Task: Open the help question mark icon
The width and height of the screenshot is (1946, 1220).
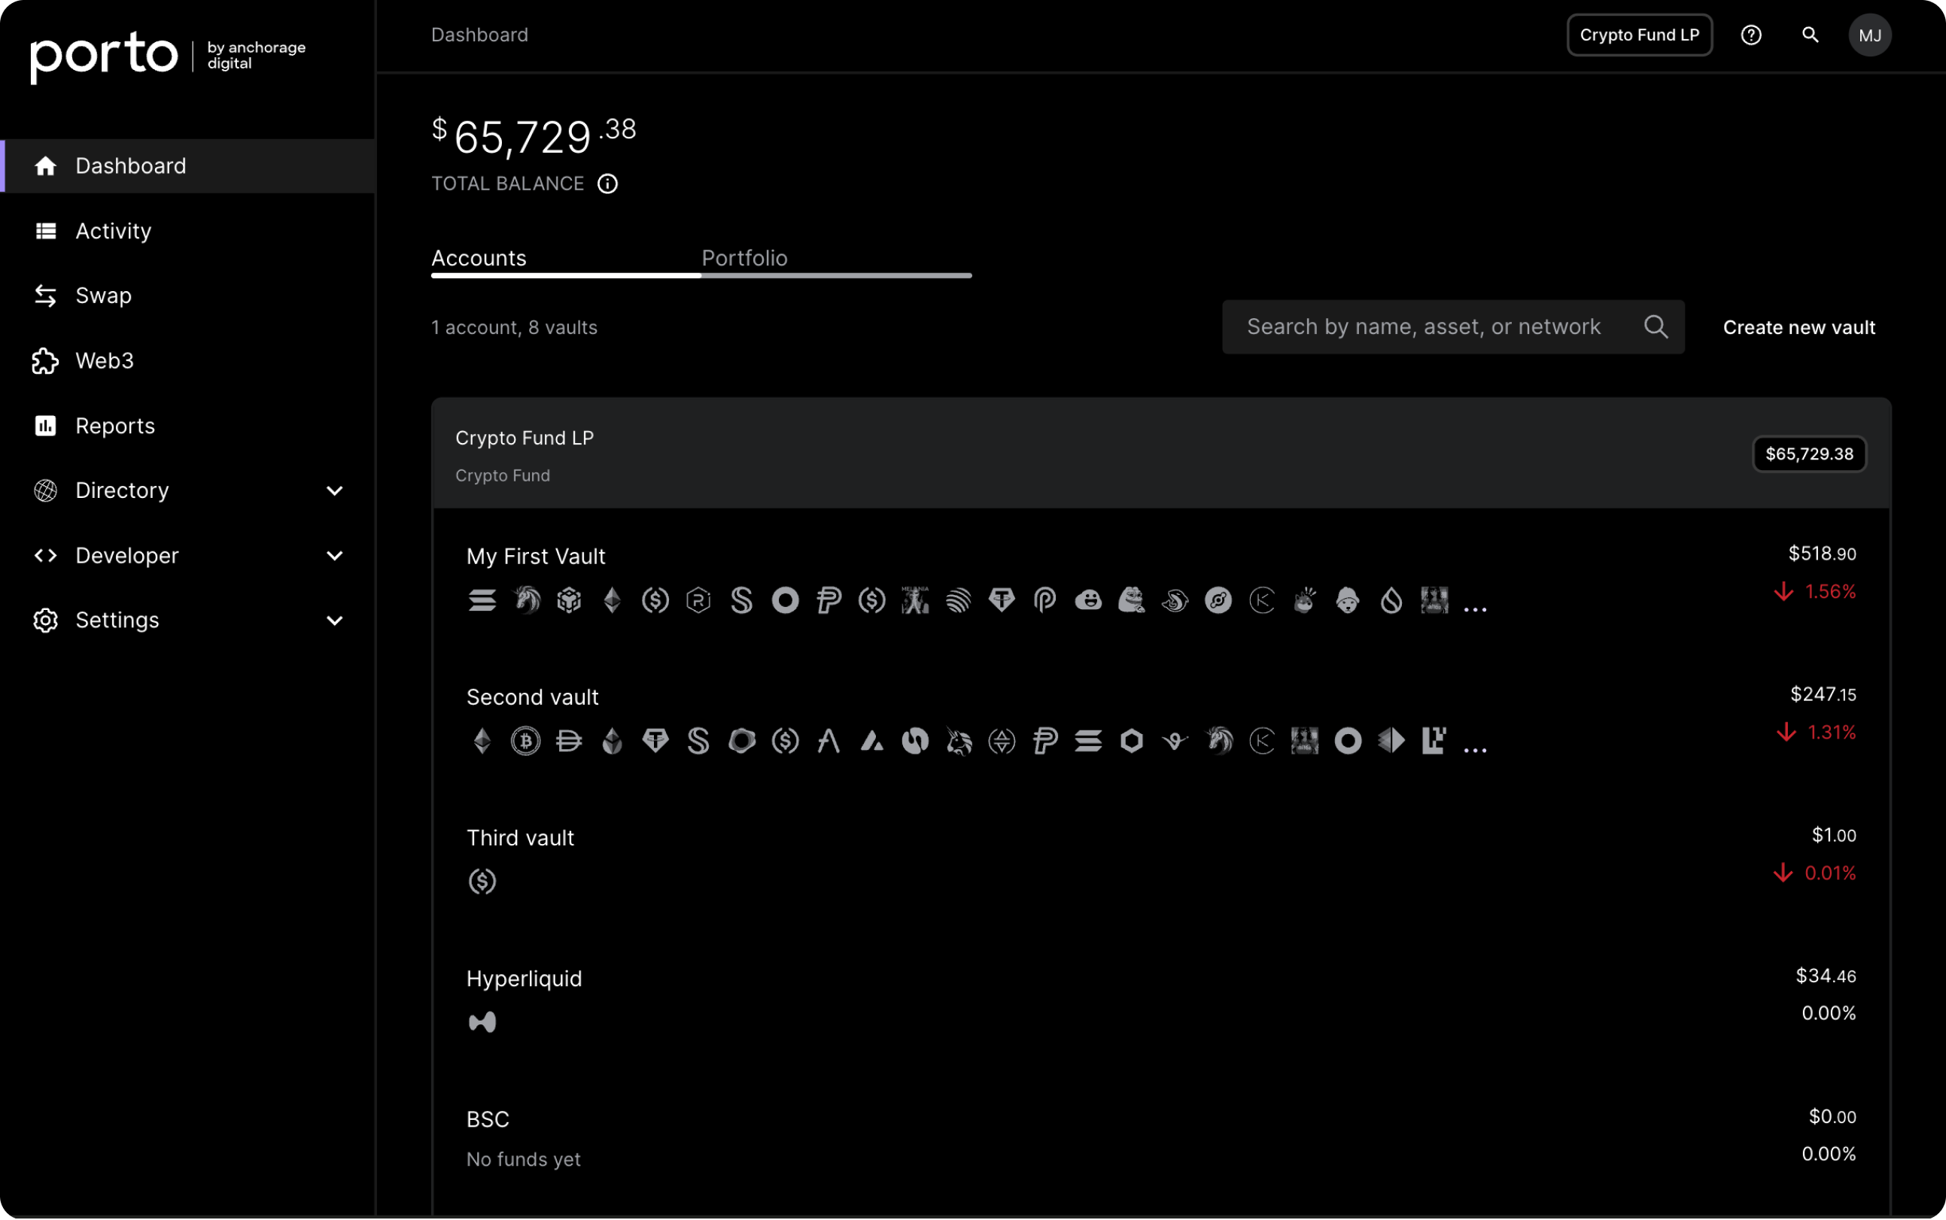Action: (x=1750, y=35)
